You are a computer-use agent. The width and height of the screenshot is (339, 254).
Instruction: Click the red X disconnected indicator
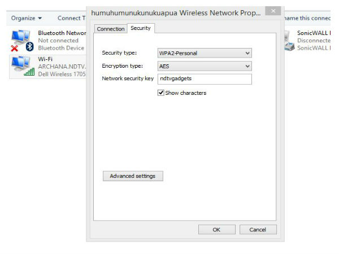(15, 48)
